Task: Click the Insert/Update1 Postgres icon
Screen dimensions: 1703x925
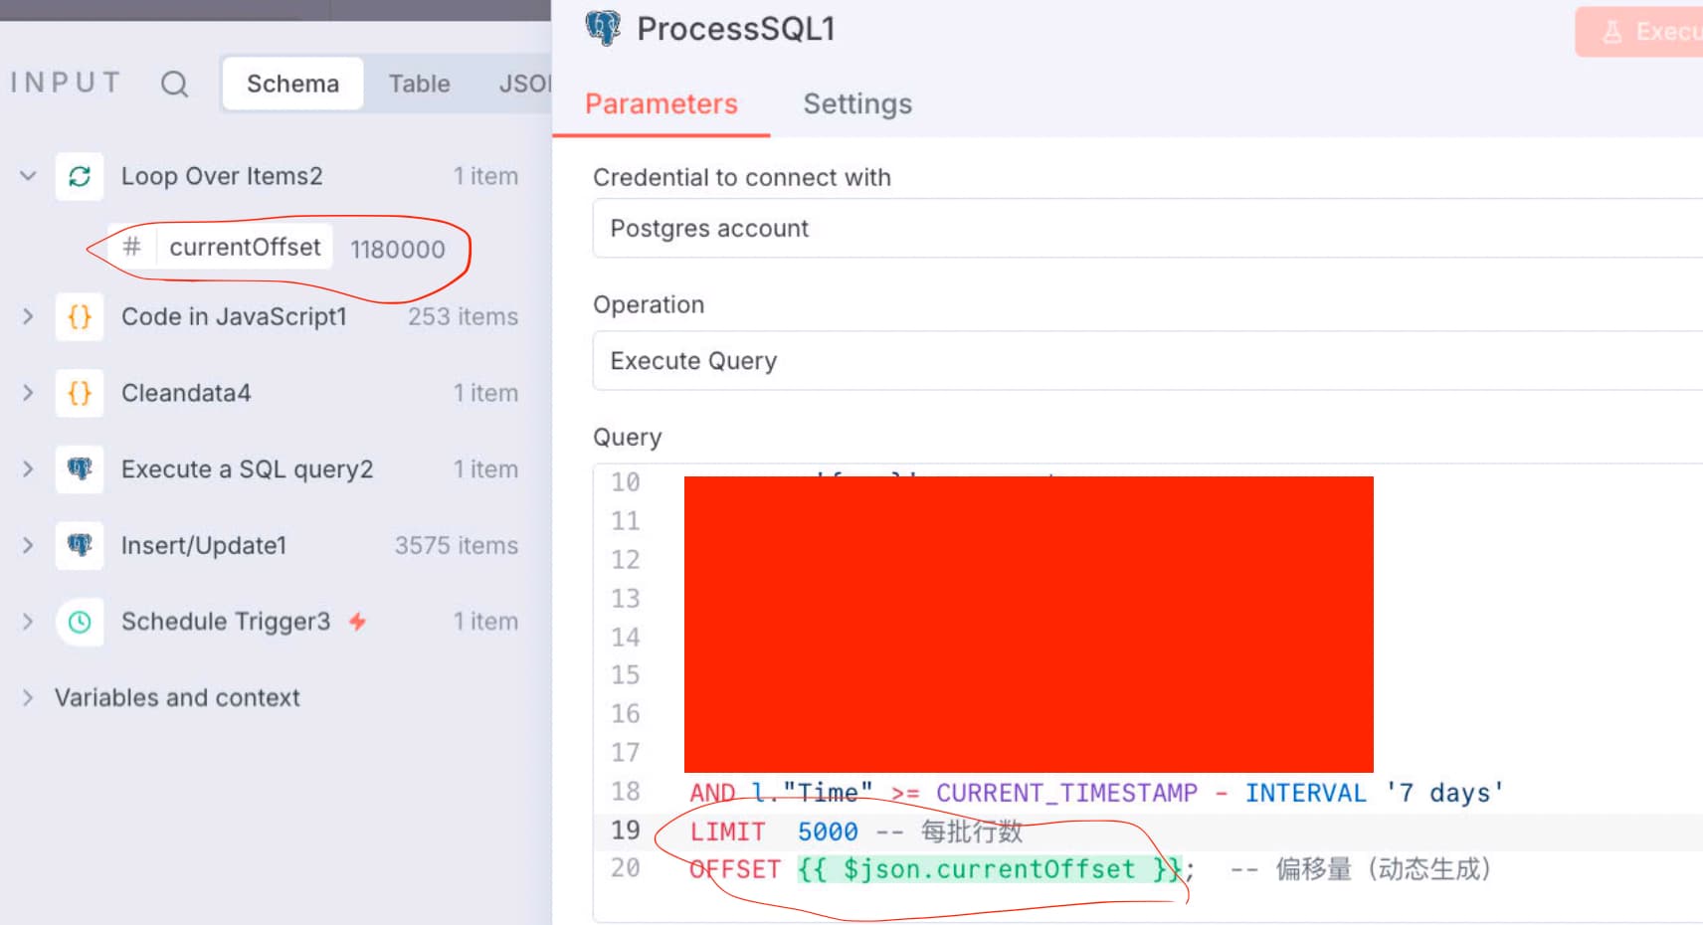Action: 80,545
